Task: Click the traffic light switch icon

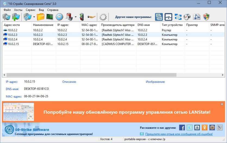Action: [82, 17]
